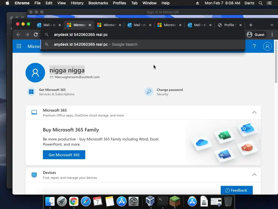
Task: Click the Change password link
Action: (x=170, y=90)
